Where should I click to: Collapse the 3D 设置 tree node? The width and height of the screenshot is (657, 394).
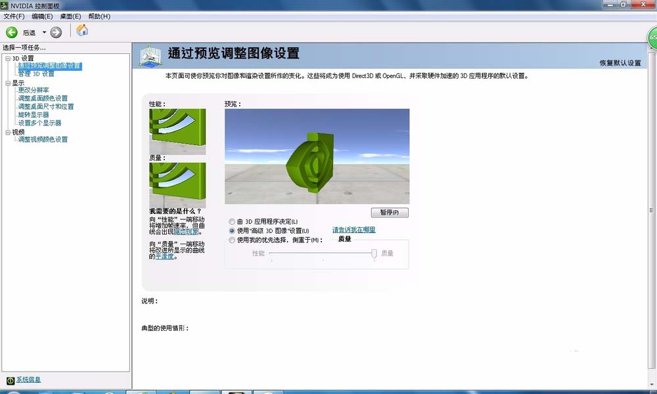(x=7, y=58)
